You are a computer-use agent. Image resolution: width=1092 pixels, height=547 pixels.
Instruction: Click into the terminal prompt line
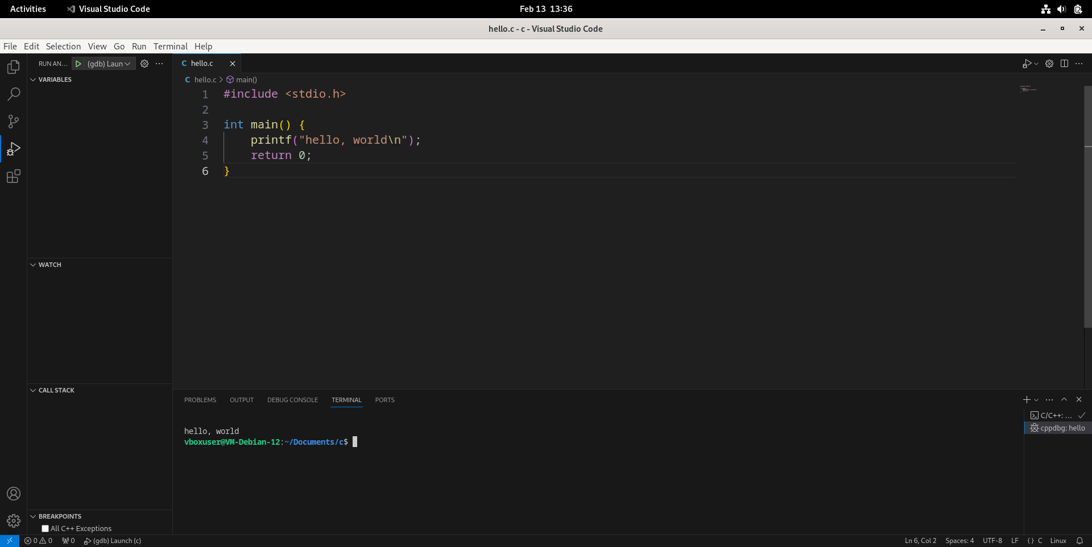click(271, 442)
